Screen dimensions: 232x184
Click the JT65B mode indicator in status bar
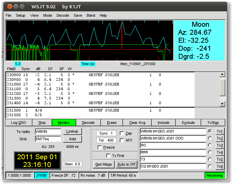(41, 175)
